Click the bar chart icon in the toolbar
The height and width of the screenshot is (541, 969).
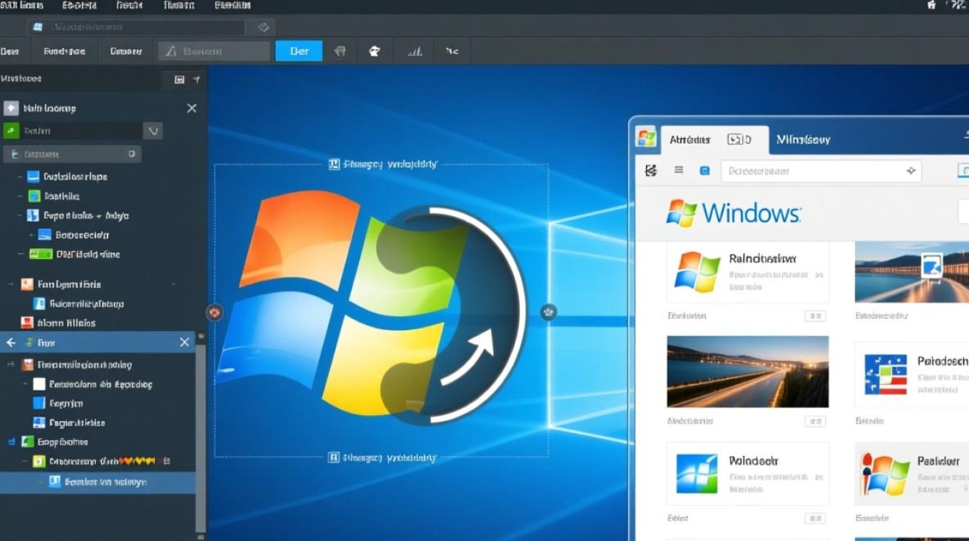tap(415, 51)
